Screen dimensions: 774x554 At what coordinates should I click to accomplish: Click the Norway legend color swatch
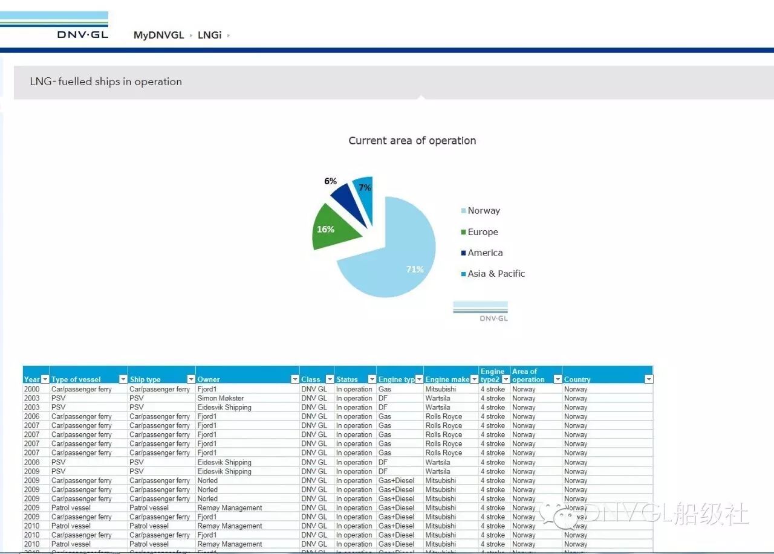click(x=463, y=211)
